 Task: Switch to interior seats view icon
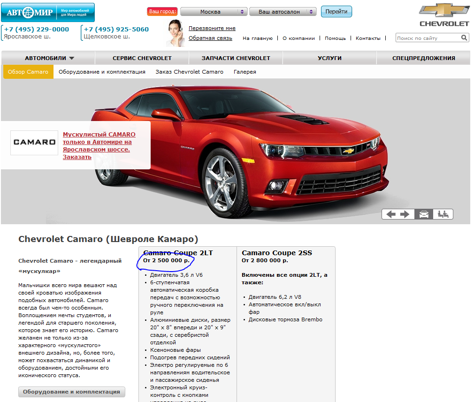coord(443,214)
